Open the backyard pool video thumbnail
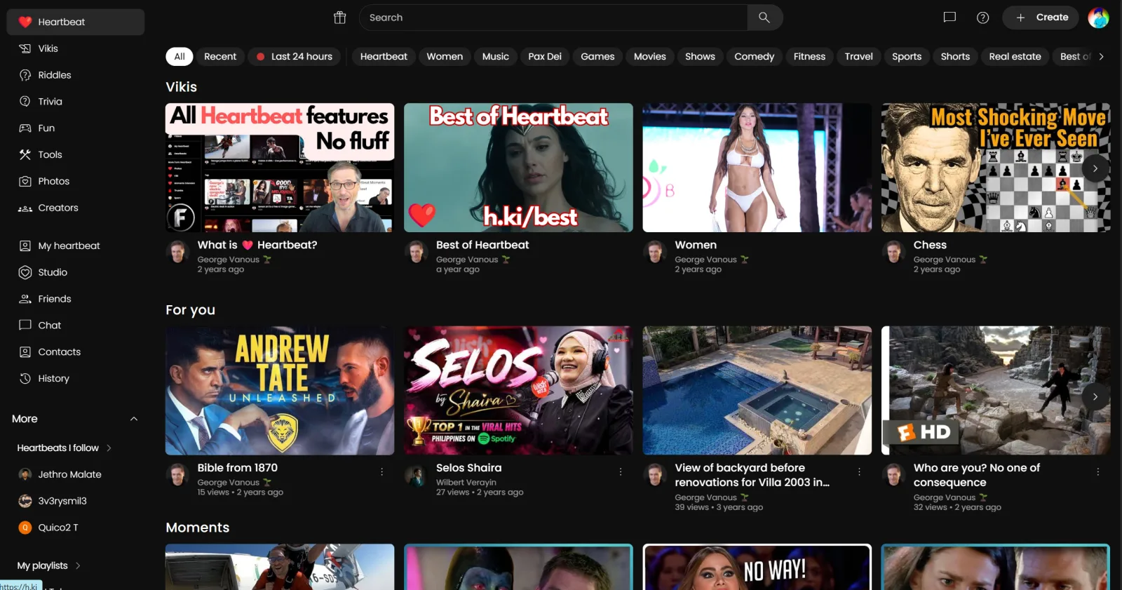The height and width of the screenshot is (590, 1122). (x=757, y=390)
